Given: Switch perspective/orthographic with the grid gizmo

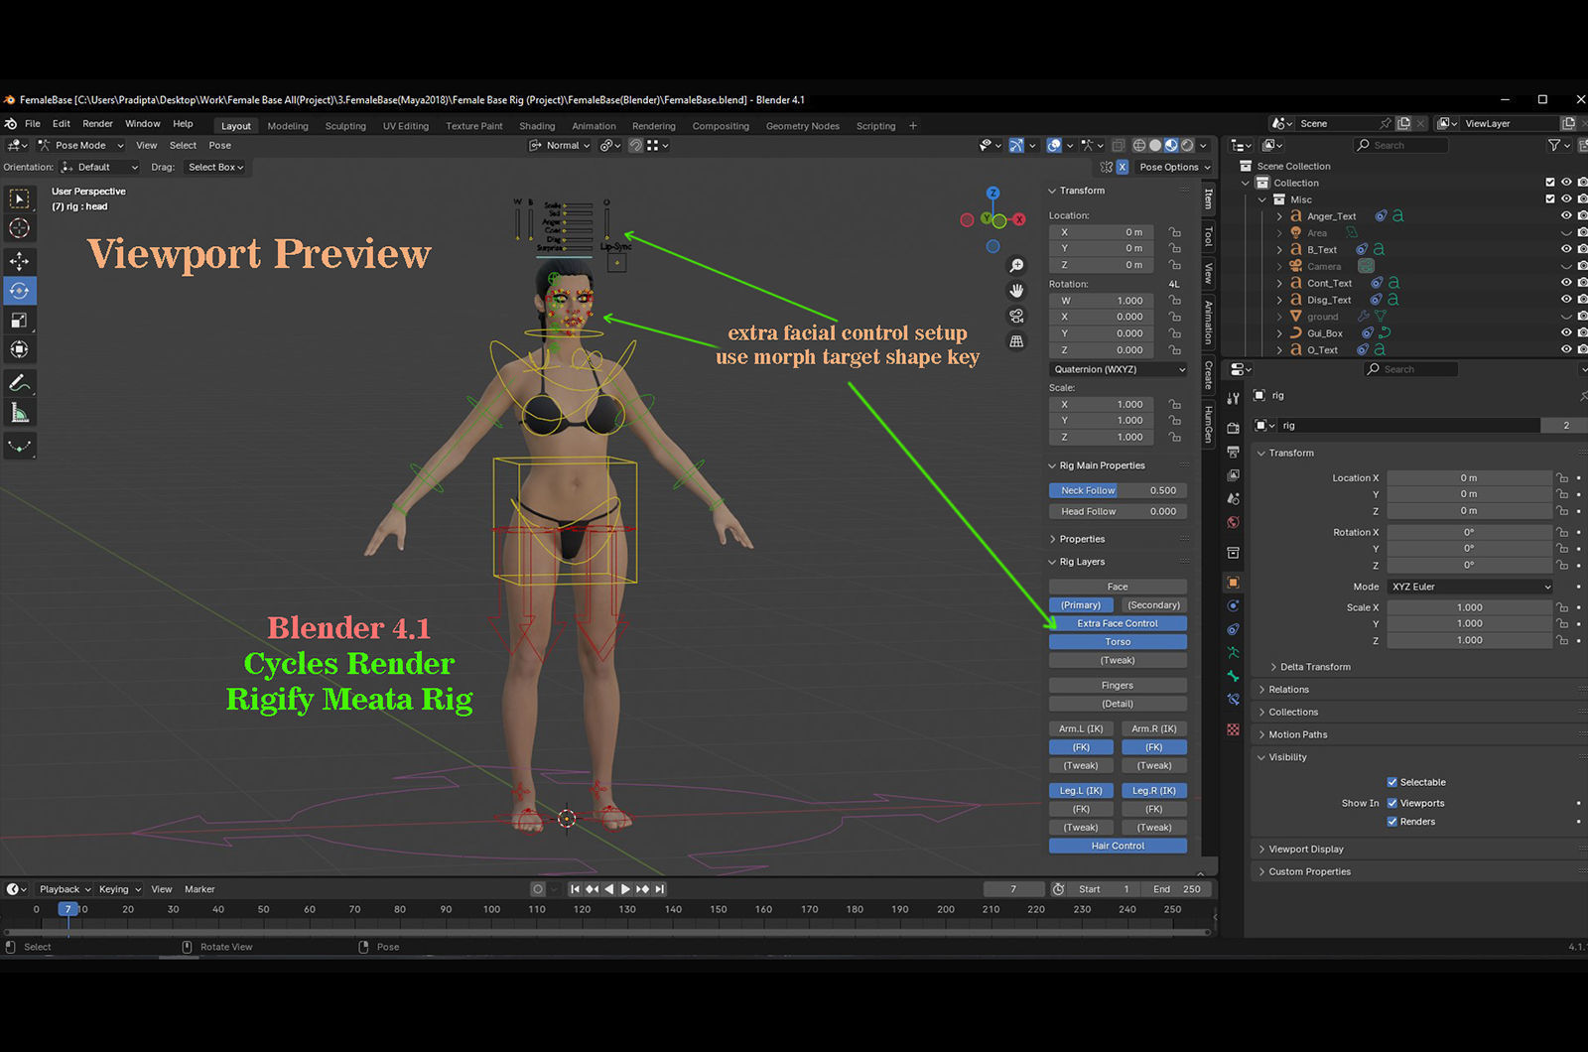Looking at the screenshot, I should pyautogui.click(x=1016, y=341).
